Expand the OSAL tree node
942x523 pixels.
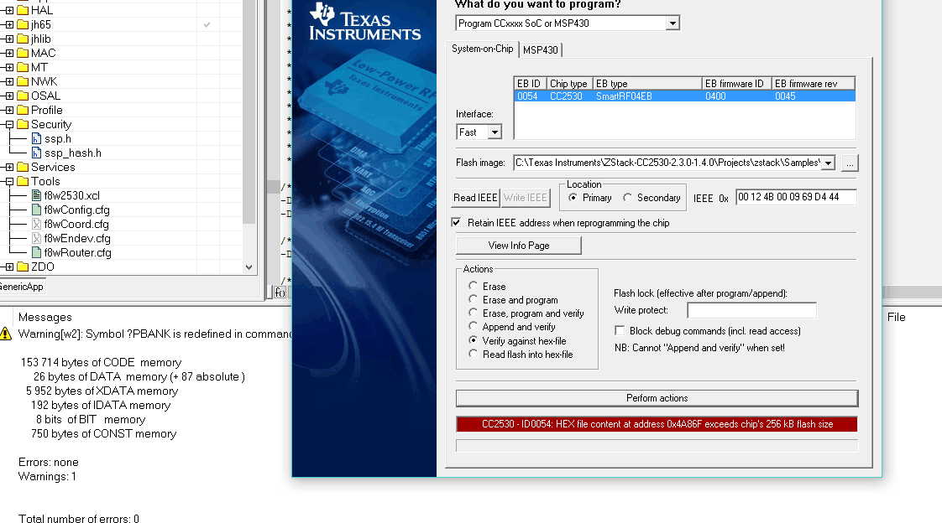tap(9, 96)
